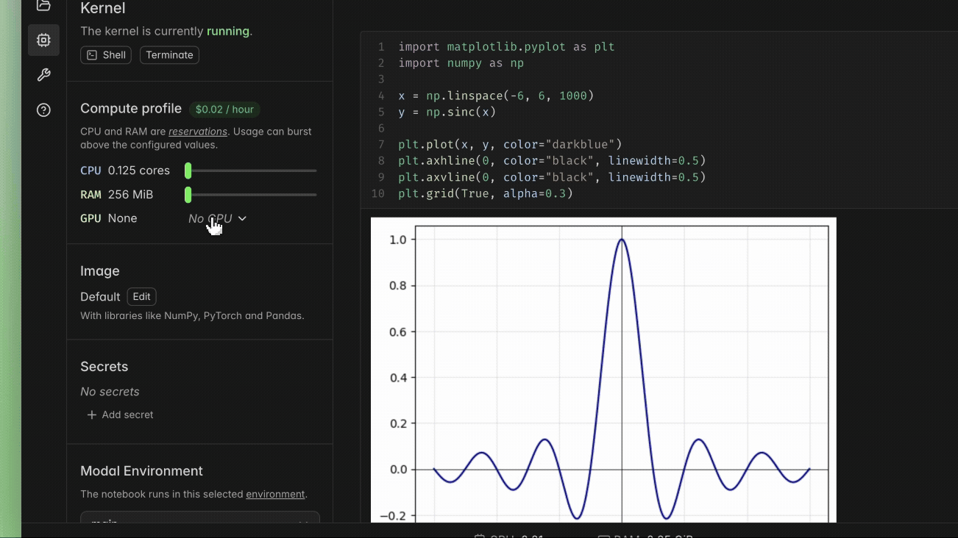Select the Kernel chip icon in sidebar

coord(43,40)
